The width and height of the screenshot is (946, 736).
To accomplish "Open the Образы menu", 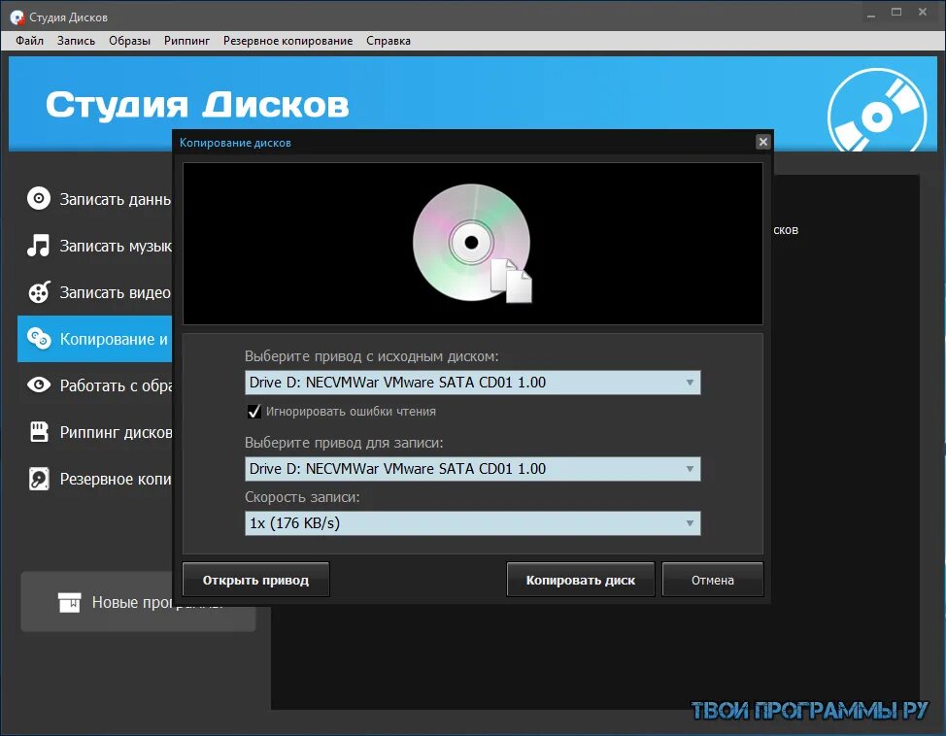I will (x=130, y=41).
